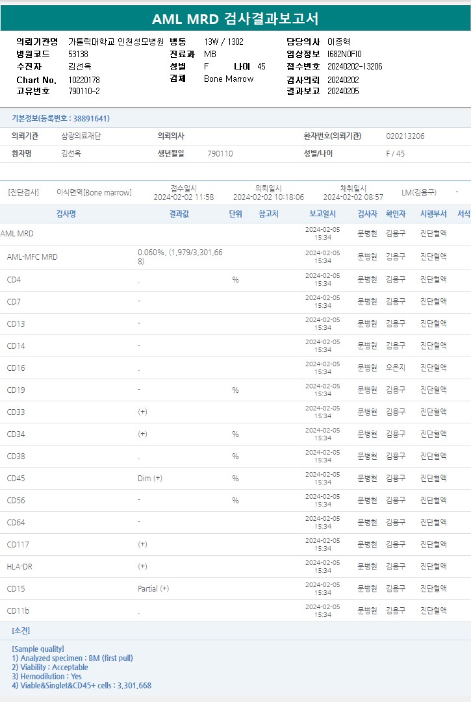
Task: Click the [소견] section heading
Action: tap(21, 631)
